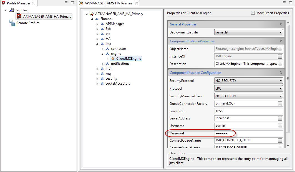This screenshot has width=295, height=172.
Task: Click the QueueConnectionFactory field side button
Action: (280, 103)
